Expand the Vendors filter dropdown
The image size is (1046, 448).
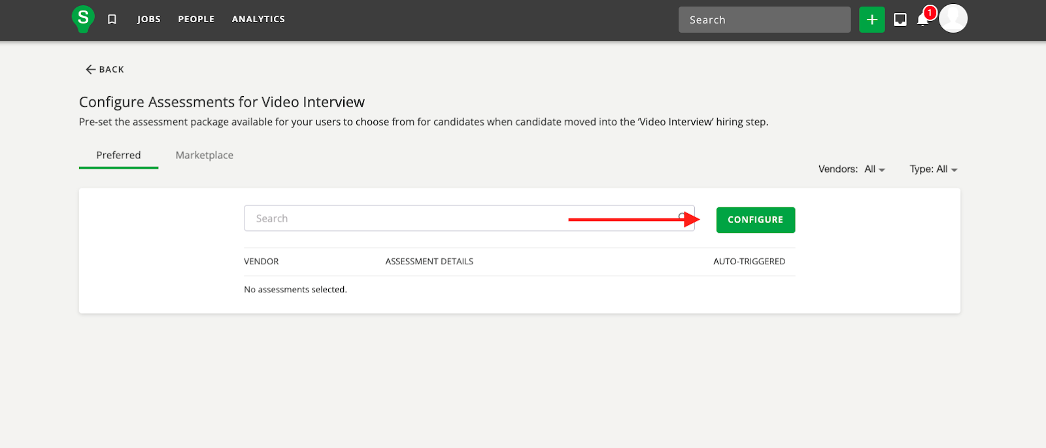[x=874, y=169]
